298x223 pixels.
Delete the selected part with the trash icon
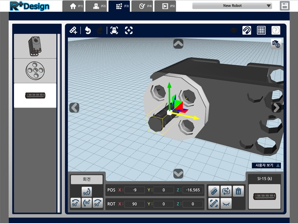click(238, 191)
